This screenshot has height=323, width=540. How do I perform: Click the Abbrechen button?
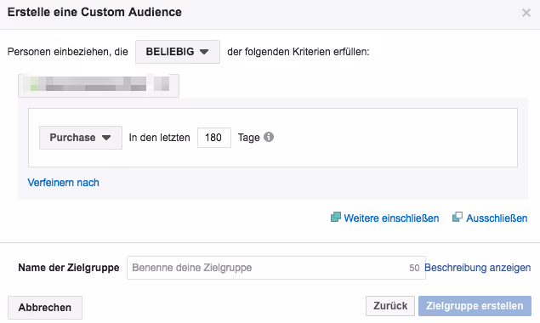[45, 307]
